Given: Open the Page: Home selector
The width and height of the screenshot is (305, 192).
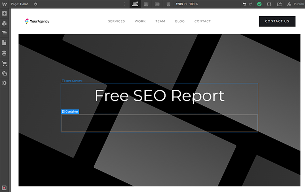Looking at the screenshot, I should (x=20, y=4).
